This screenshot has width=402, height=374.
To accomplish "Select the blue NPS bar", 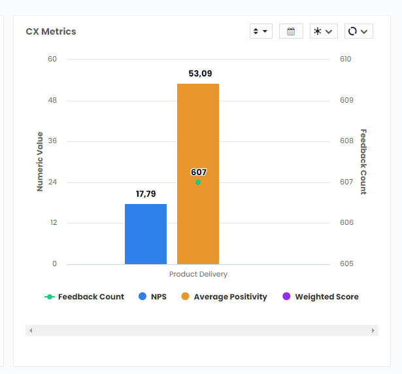I will pyautogui.click(x=146, y=234).
